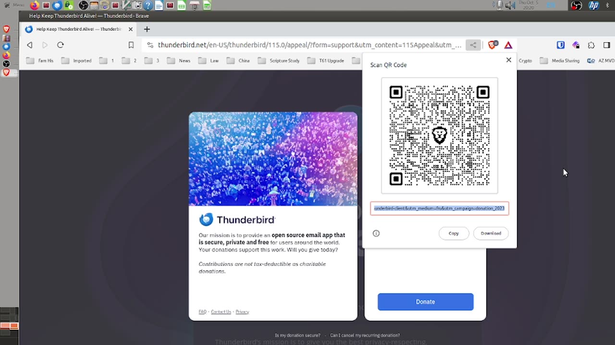Viewport: 615px width, 345px height.
Task: Click the QR code URL text field
Action: click(x=440, y=208)
